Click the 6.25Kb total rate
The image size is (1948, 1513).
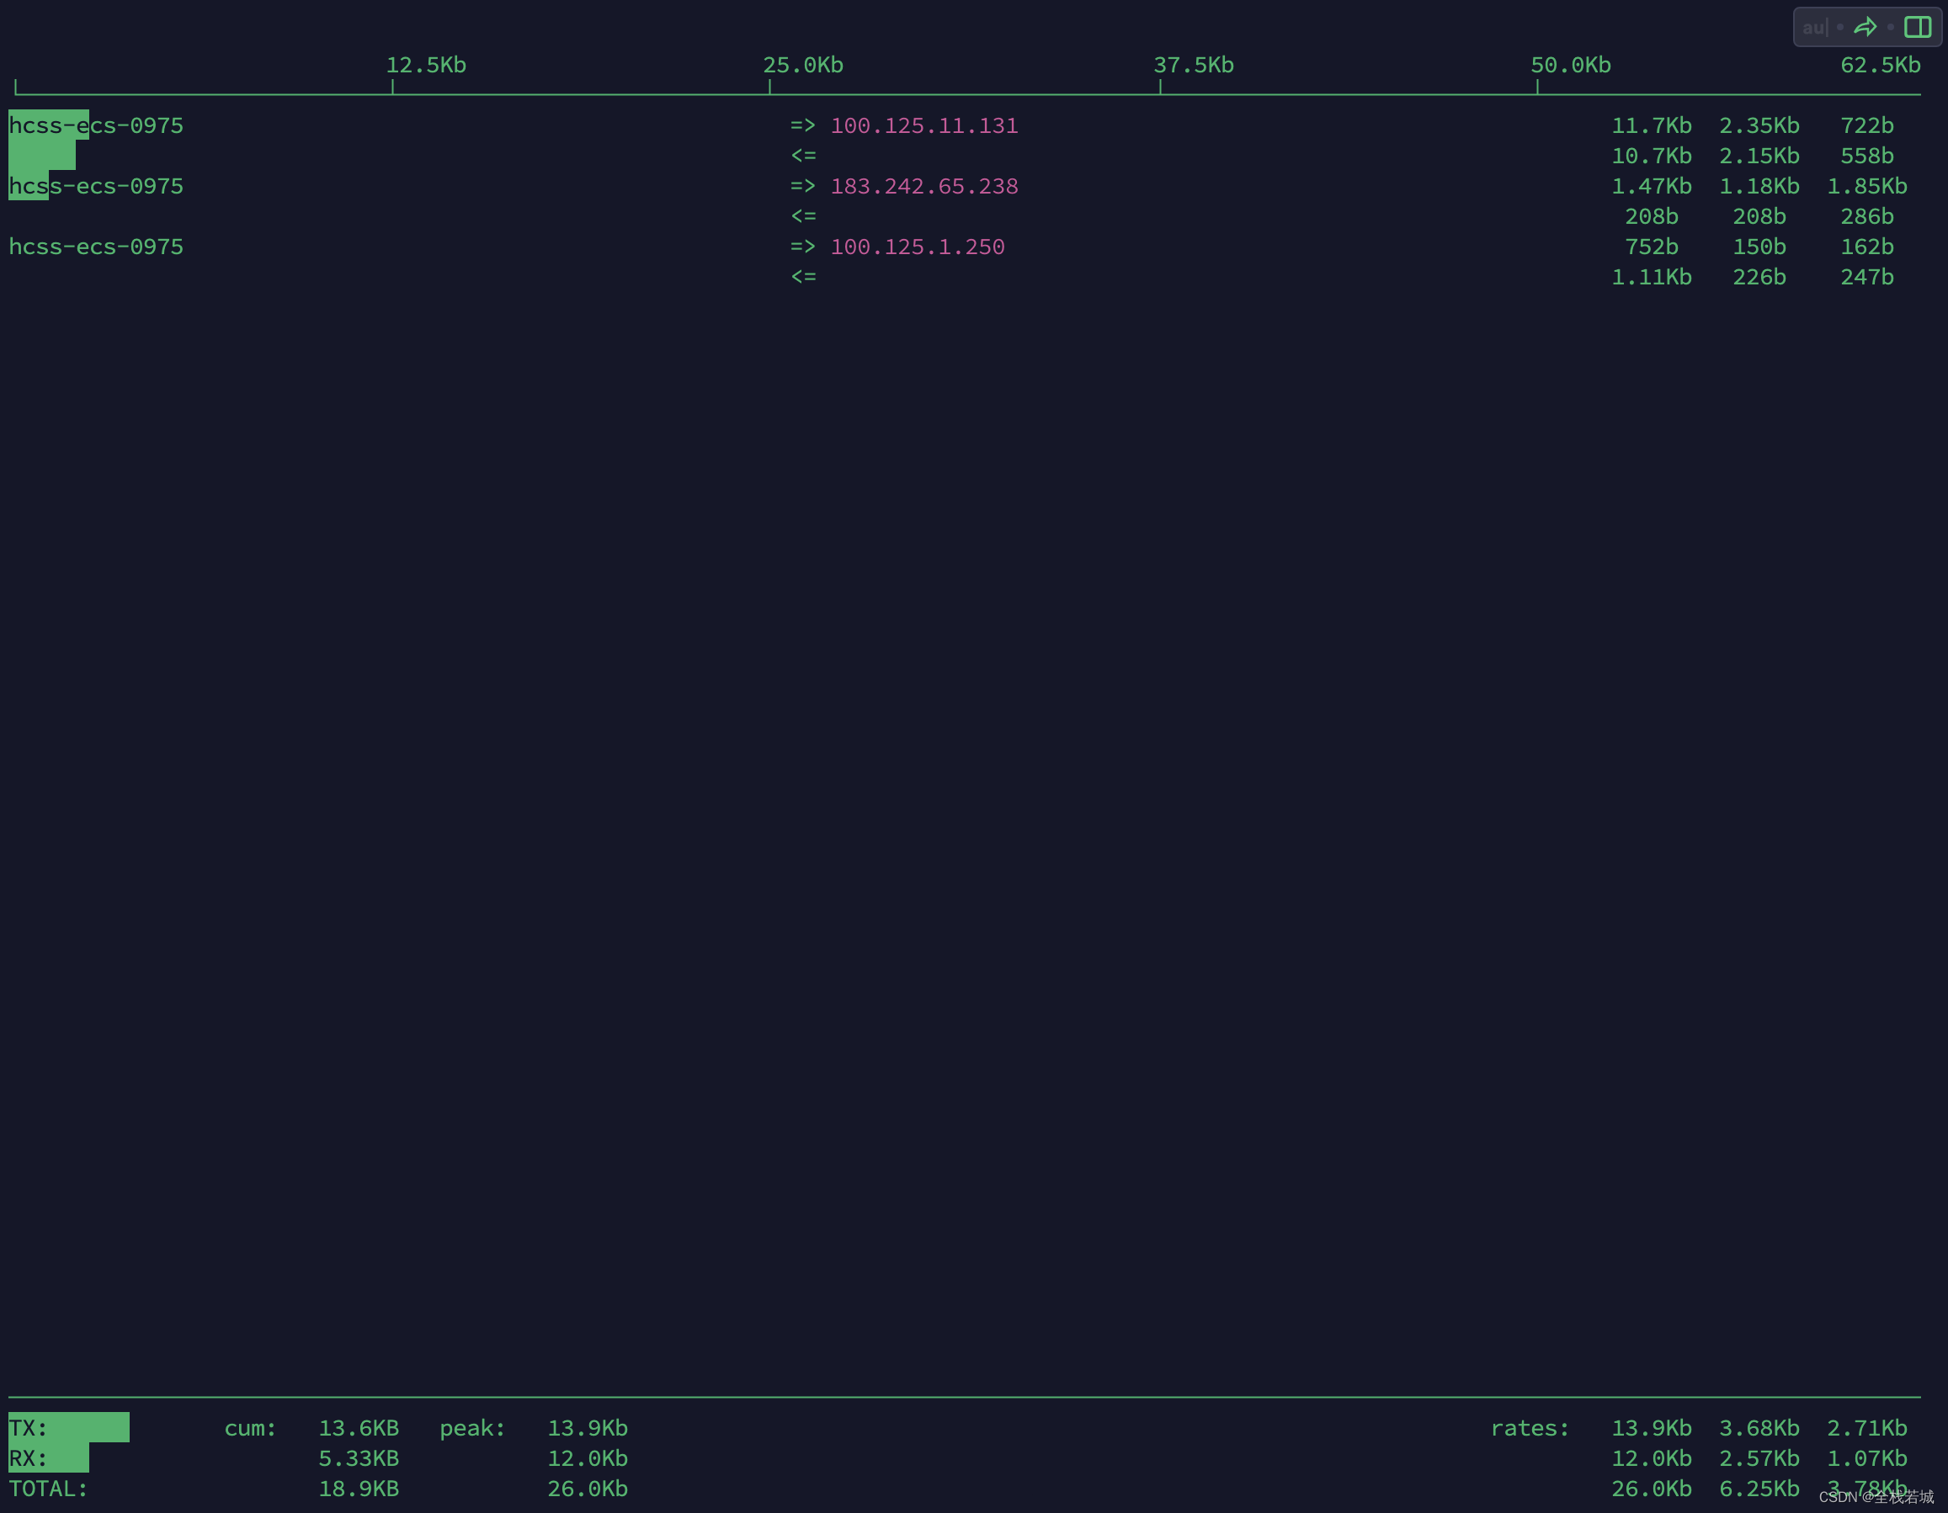(x=1759, y=1489)
